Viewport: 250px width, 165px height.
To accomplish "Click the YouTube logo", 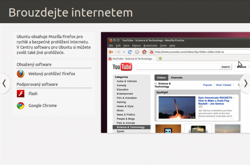I will 122,67.
